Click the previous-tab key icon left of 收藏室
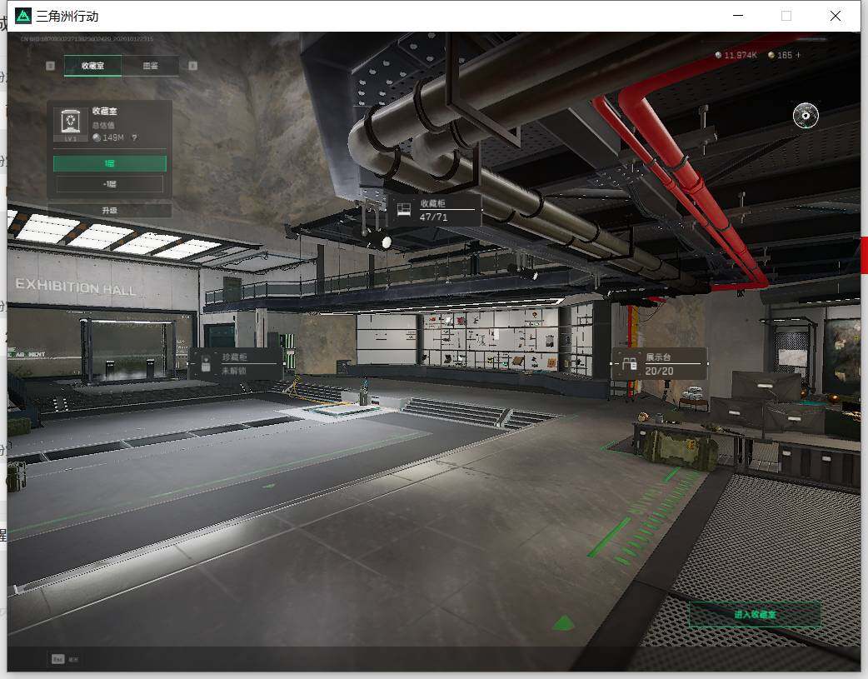868x679 pixels. click(x=50, y=66)
